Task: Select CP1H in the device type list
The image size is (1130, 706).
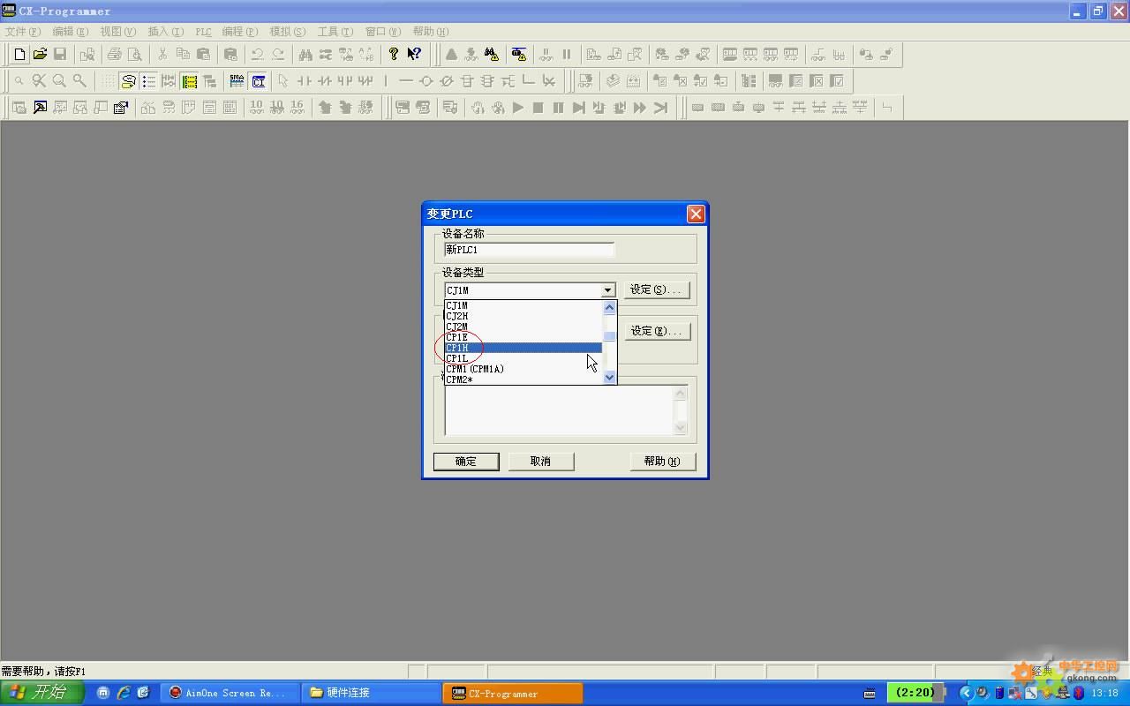Action: coord(524,348)
